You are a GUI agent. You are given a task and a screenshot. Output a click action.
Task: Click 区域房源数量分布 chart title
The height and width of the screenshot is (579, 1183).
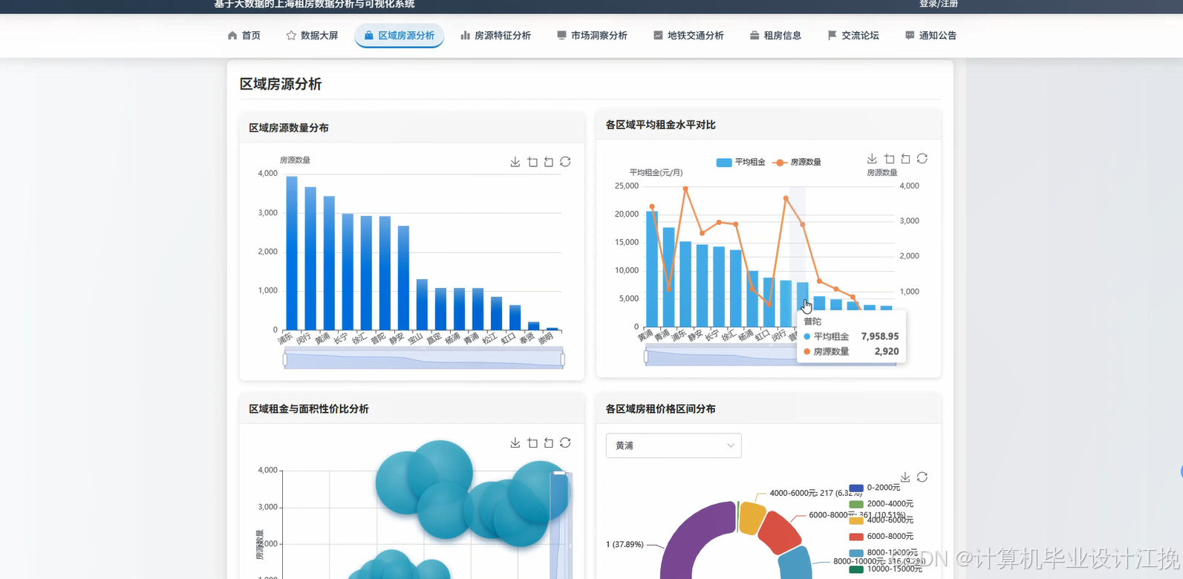coord(289,128)
